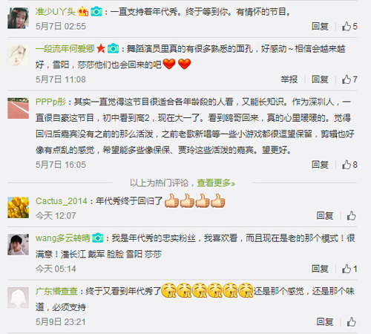Open Cactus_2014's username link
The image size is (371, 334).
pos(62,201)
